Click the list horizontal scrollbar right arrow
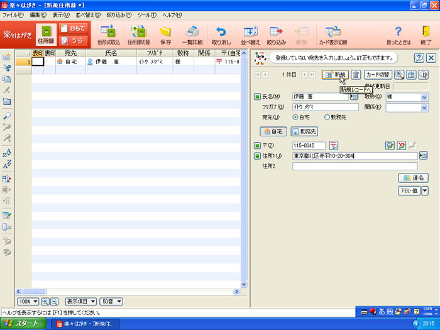The image size is (440, 330). click(x=236, y=292)
